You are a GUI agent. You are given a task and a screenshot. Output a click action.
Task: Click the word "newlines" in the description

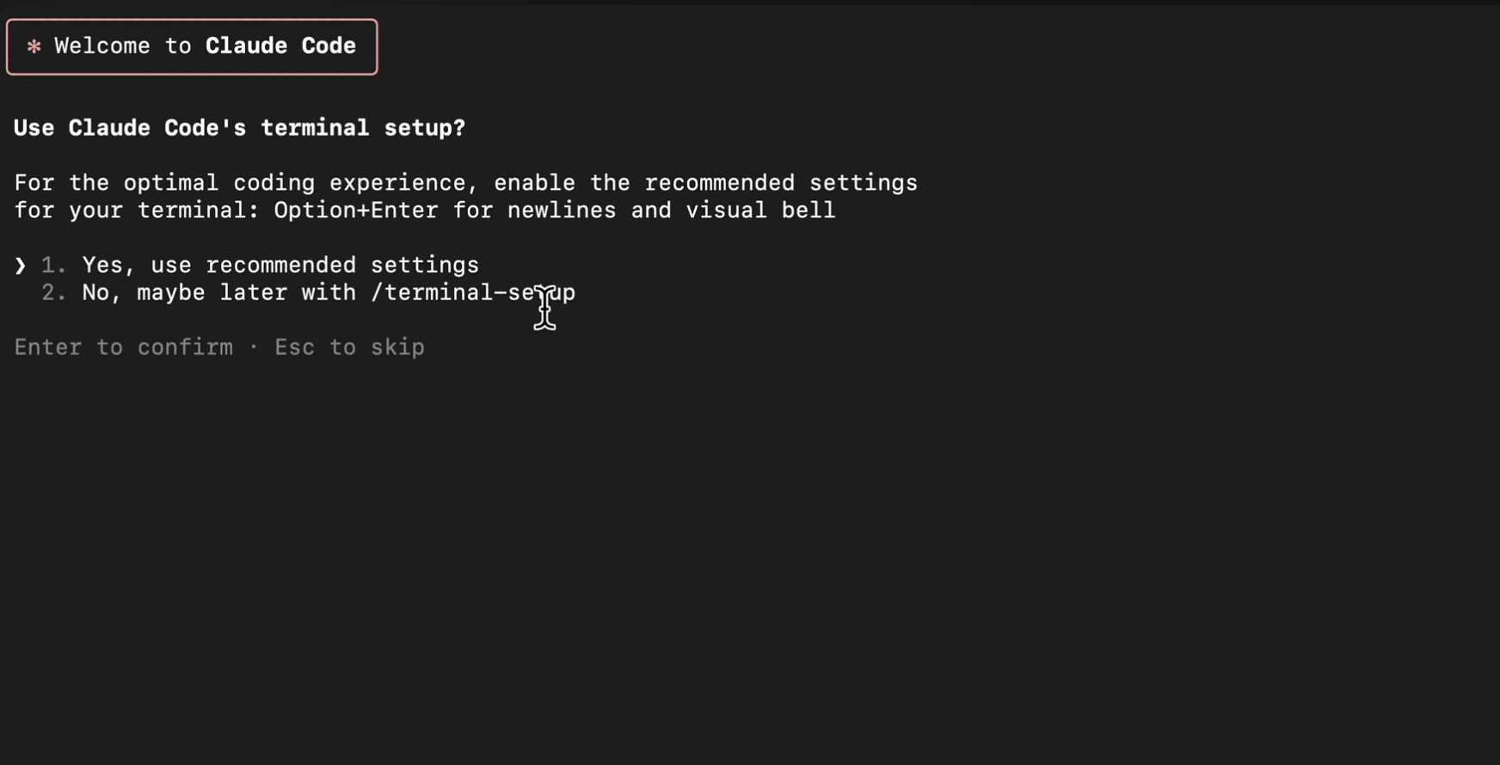coord(562,211)
